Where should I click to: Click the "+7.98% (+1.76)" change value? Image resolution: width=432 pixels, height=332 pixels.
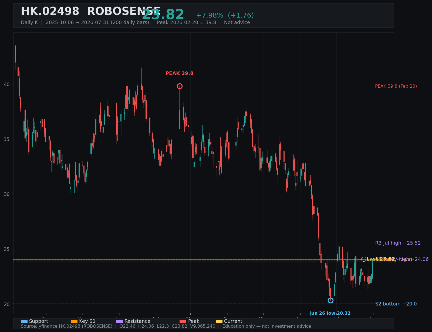click(x=225, y=15)
